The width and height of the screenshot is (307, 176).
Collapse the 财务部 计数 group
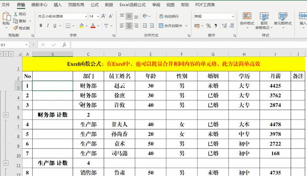click(x=6, y=115)
